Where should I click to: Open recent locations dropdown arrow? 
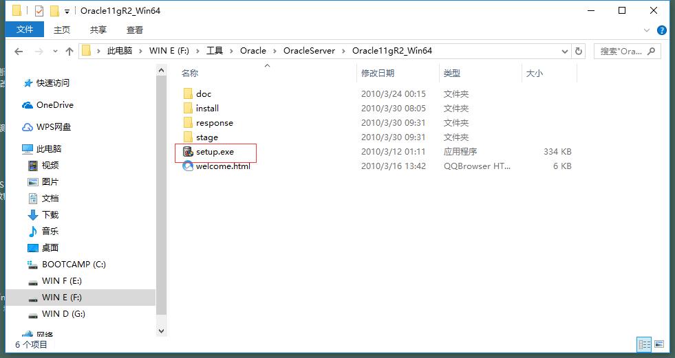55,51
